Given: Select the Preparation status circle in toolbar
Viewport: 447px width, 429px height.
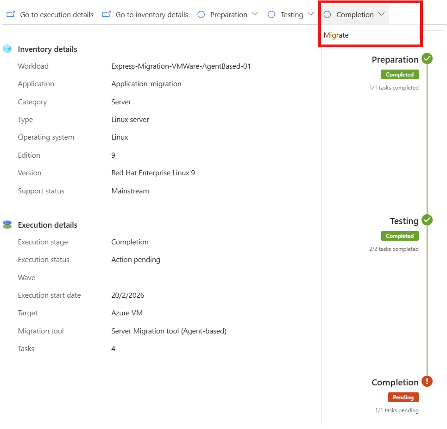Looking at the screenshot, I should point(201,14).
